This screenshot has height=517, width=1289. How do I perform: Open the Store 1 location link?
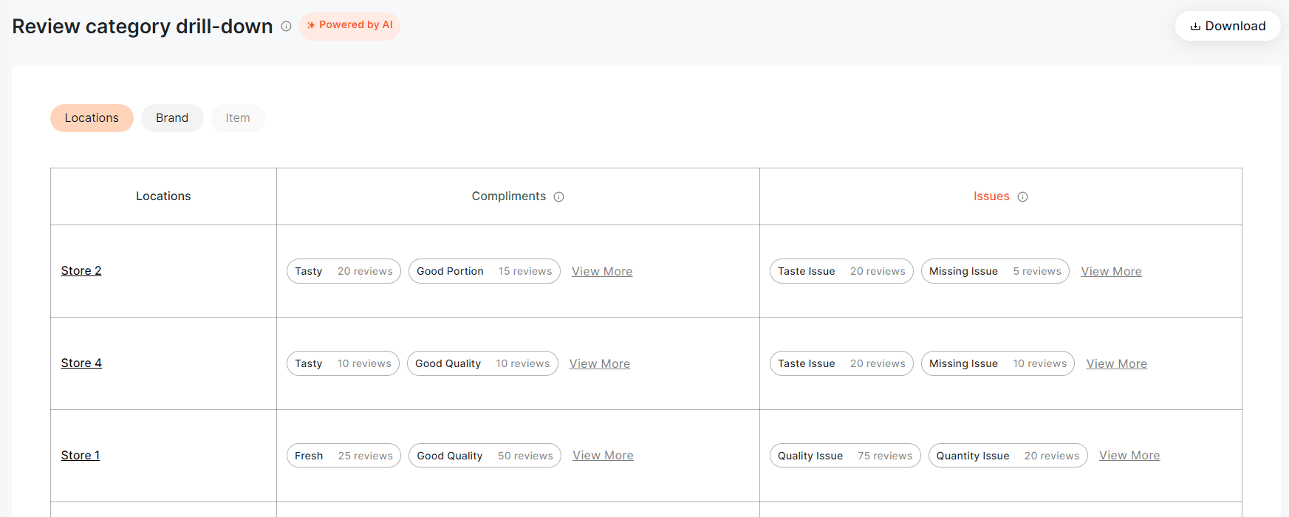pos(81,456)
